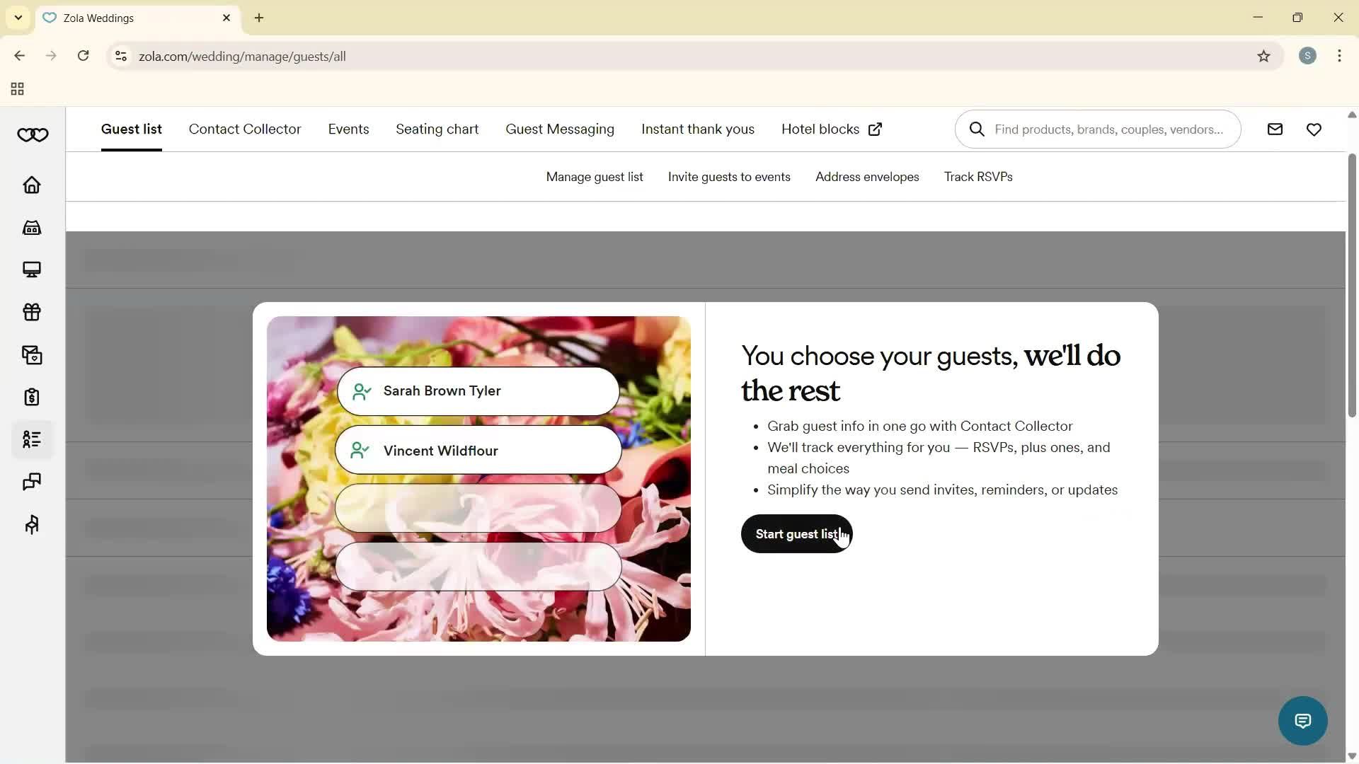
Task: Open the Home icon in the sidebar
Action: (32, 185)
